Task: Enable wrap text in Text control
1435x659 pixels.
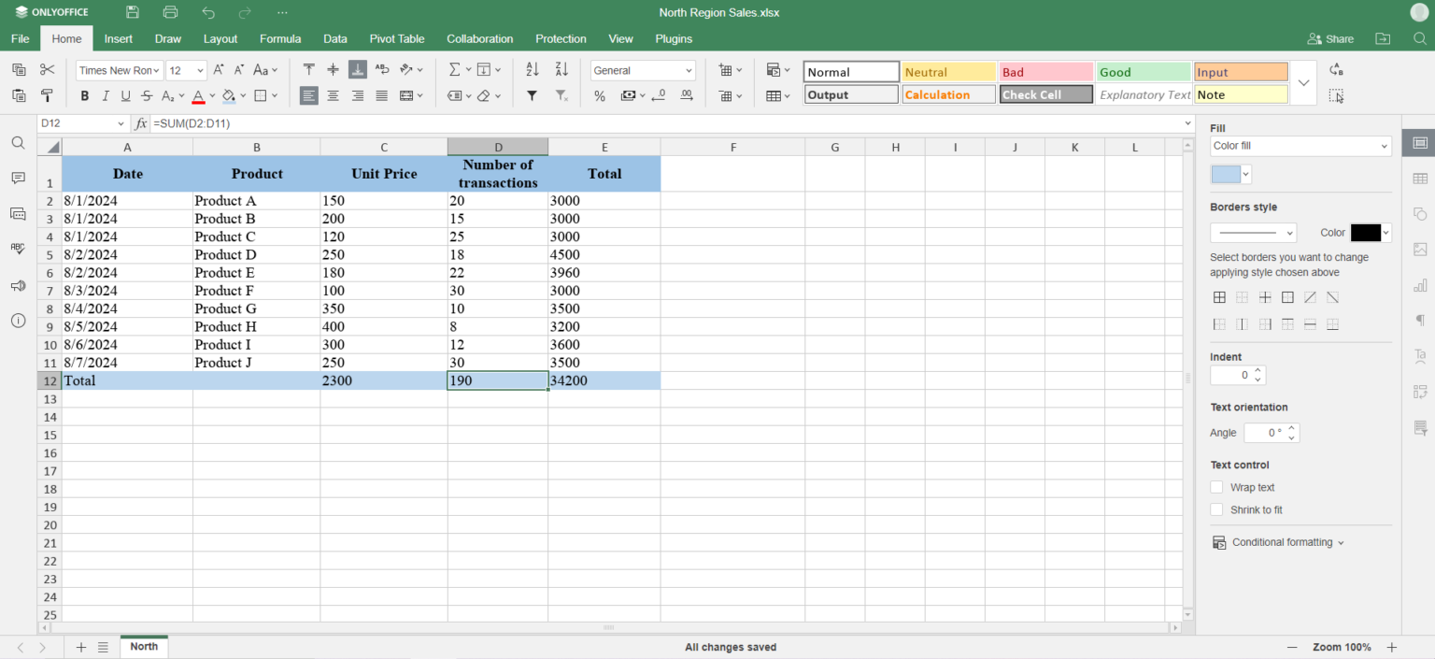Action: point(1217,487)
